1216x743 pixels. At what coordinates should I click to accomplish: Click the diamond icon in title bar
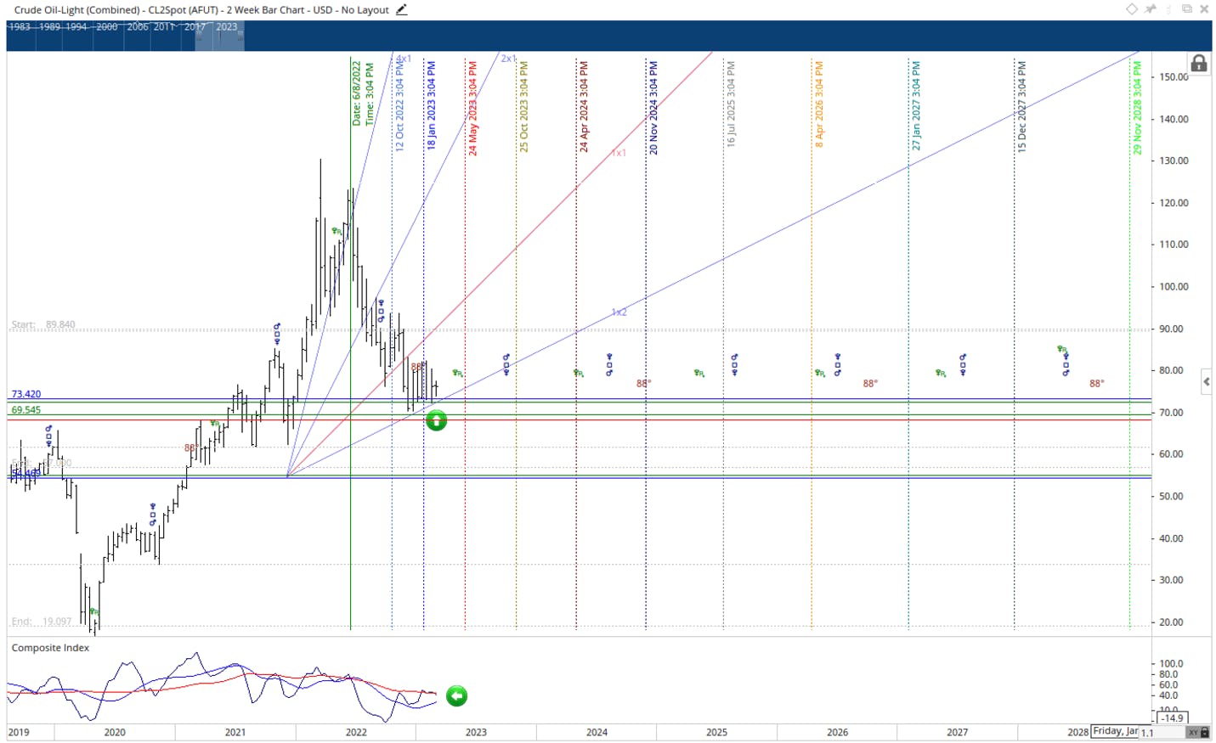point(1132,9)
